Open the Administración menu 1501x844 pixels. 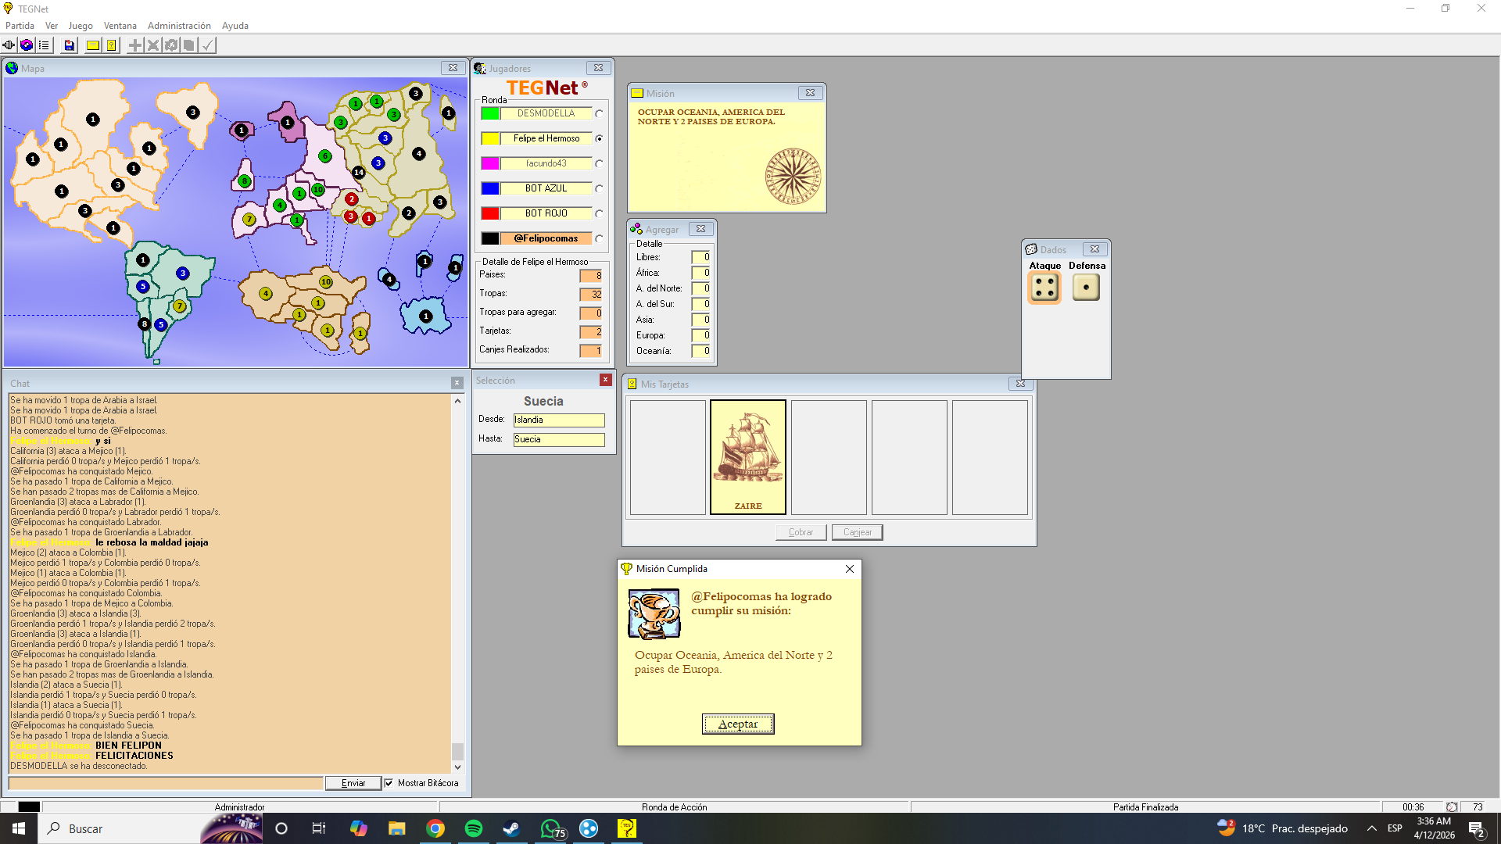(179, 26)
